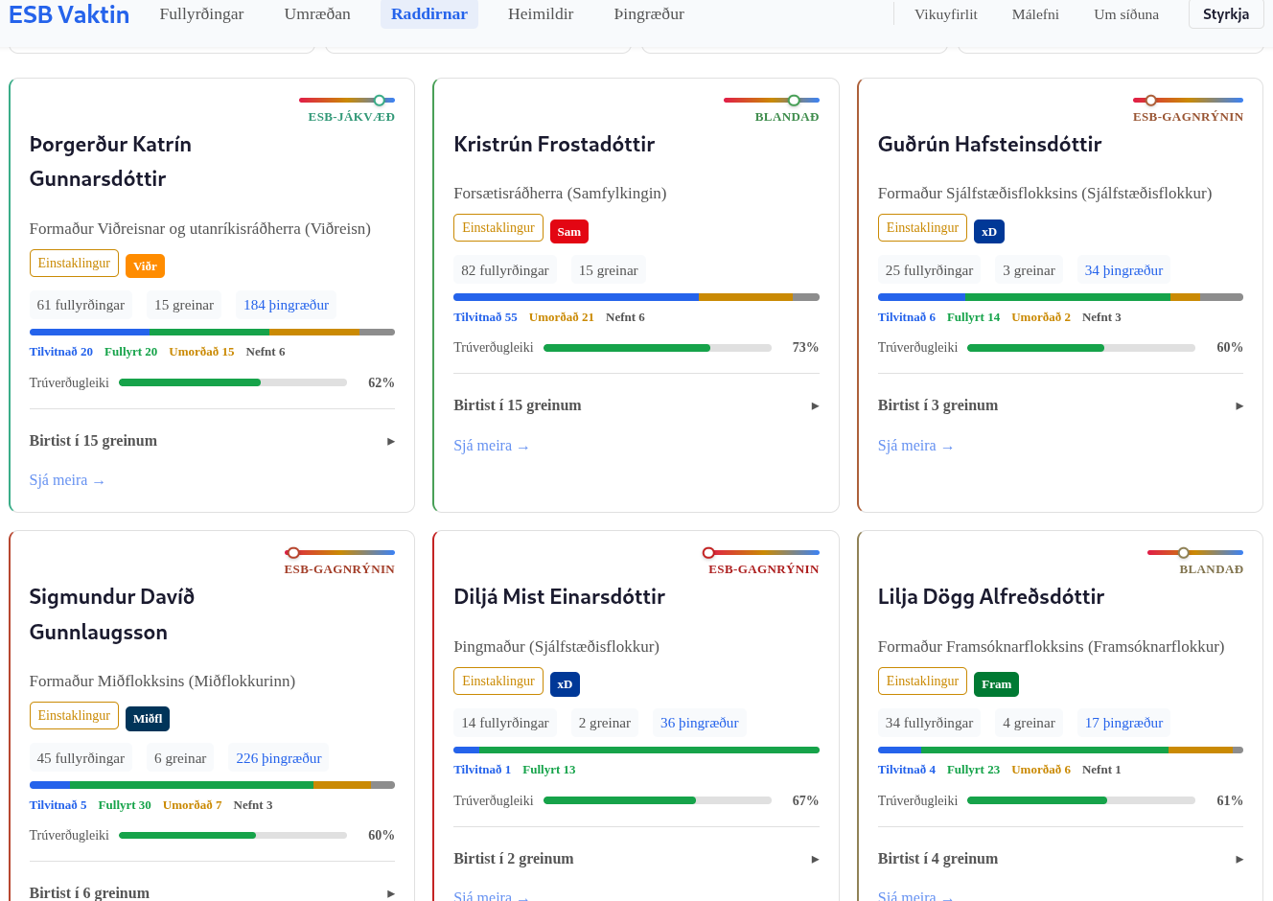1273x901 pixels.
Task: Click the red Sam party badge
Action: click(x=568, y=231)
